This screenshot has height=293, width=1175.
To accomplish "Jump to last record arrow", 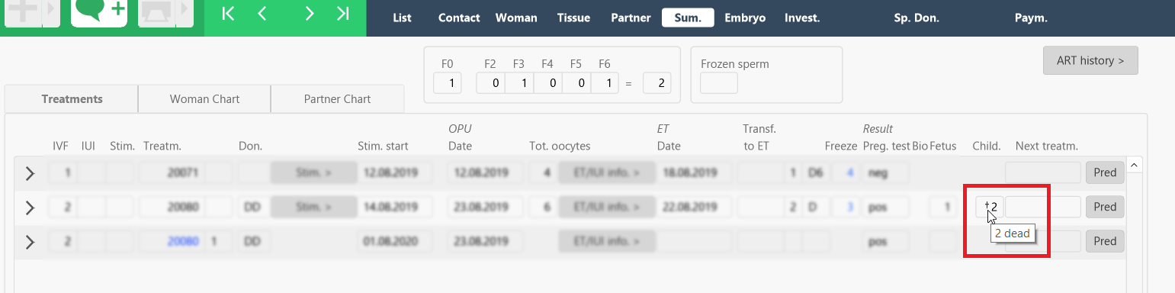I will [x=343, y=13].
